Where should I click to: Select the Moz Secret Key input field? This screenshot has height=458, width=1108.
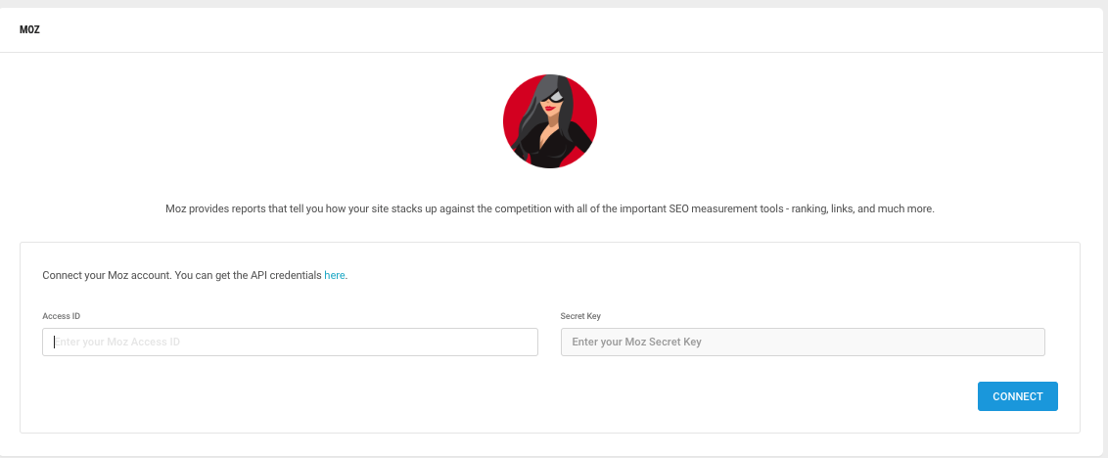(x=803, y=343)
